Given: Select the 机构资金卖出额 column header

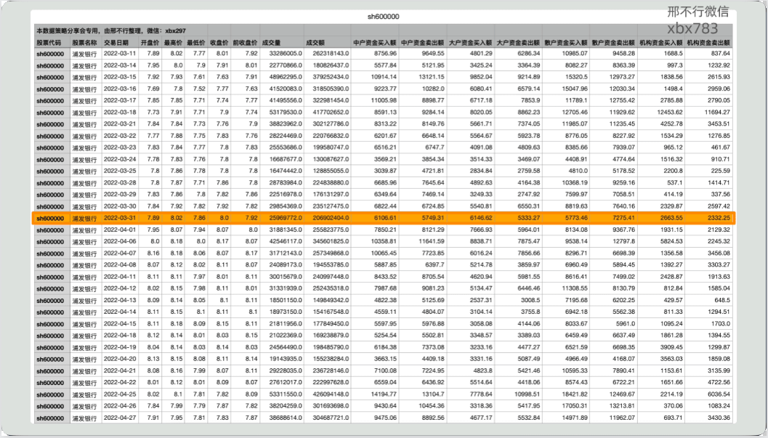Looking at the screenshot, I should [x=708, y=43].
